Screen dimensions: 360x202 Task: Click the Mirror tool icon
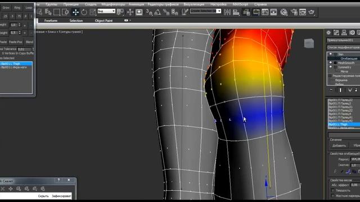tap(227, 12)
